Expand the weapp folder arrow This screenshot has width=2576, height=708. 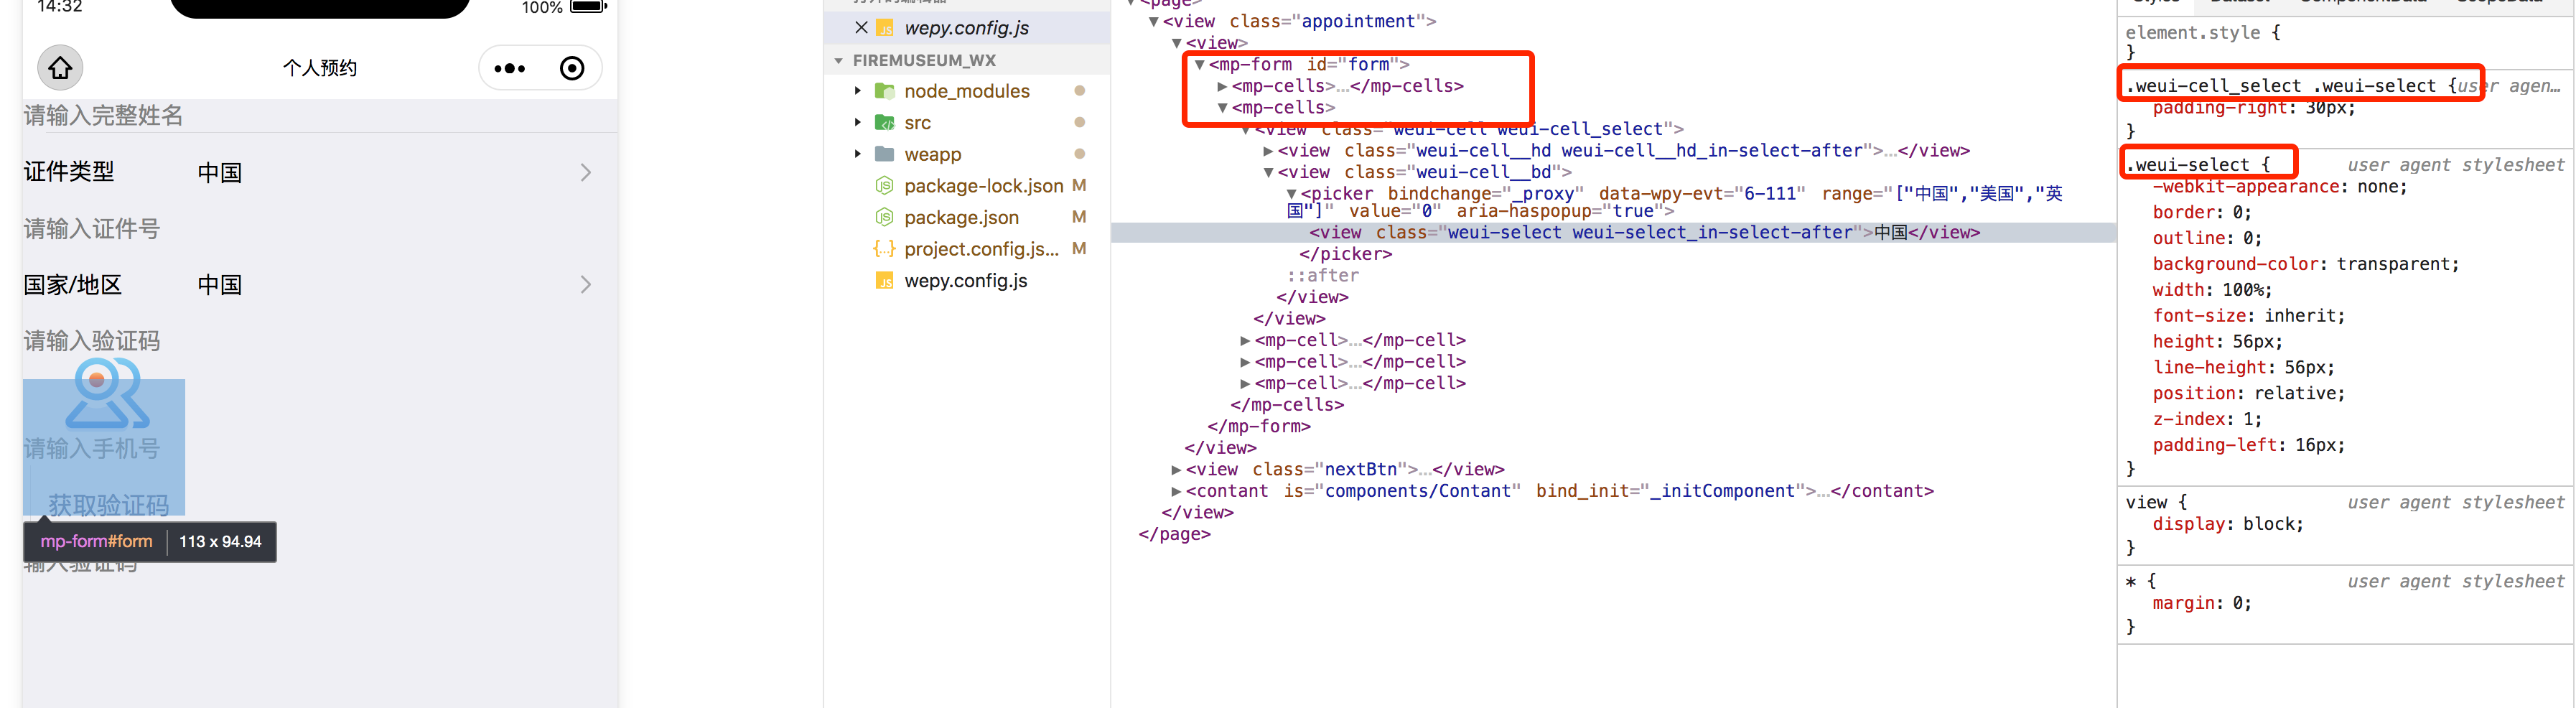857,154
